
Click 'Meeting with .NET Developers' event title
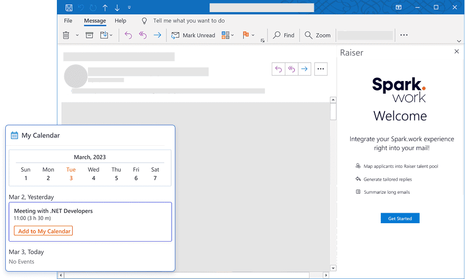click(53, 211)
